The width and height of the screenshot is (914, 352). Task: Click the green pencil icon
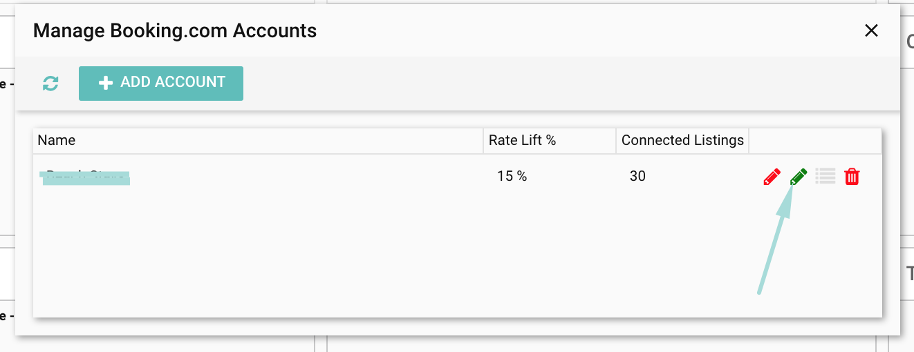pos(799,177)
